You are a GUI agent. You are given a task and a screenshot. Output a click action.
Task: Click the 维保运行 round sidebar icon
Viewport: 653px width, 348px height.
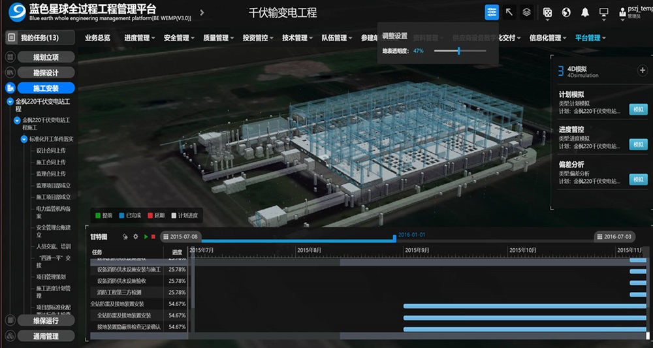[x=10, y=321]
